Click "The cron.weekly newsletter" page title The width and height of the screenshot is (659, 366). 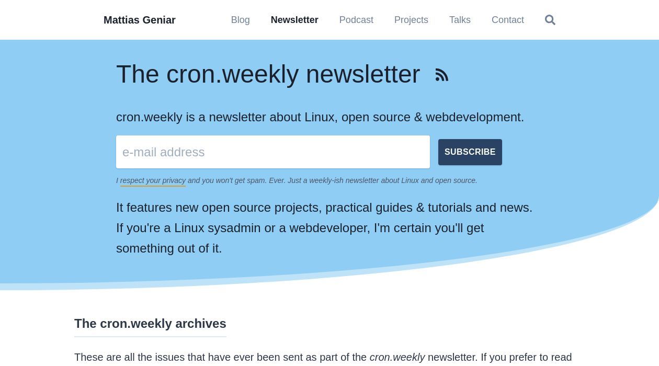point(268,74)
